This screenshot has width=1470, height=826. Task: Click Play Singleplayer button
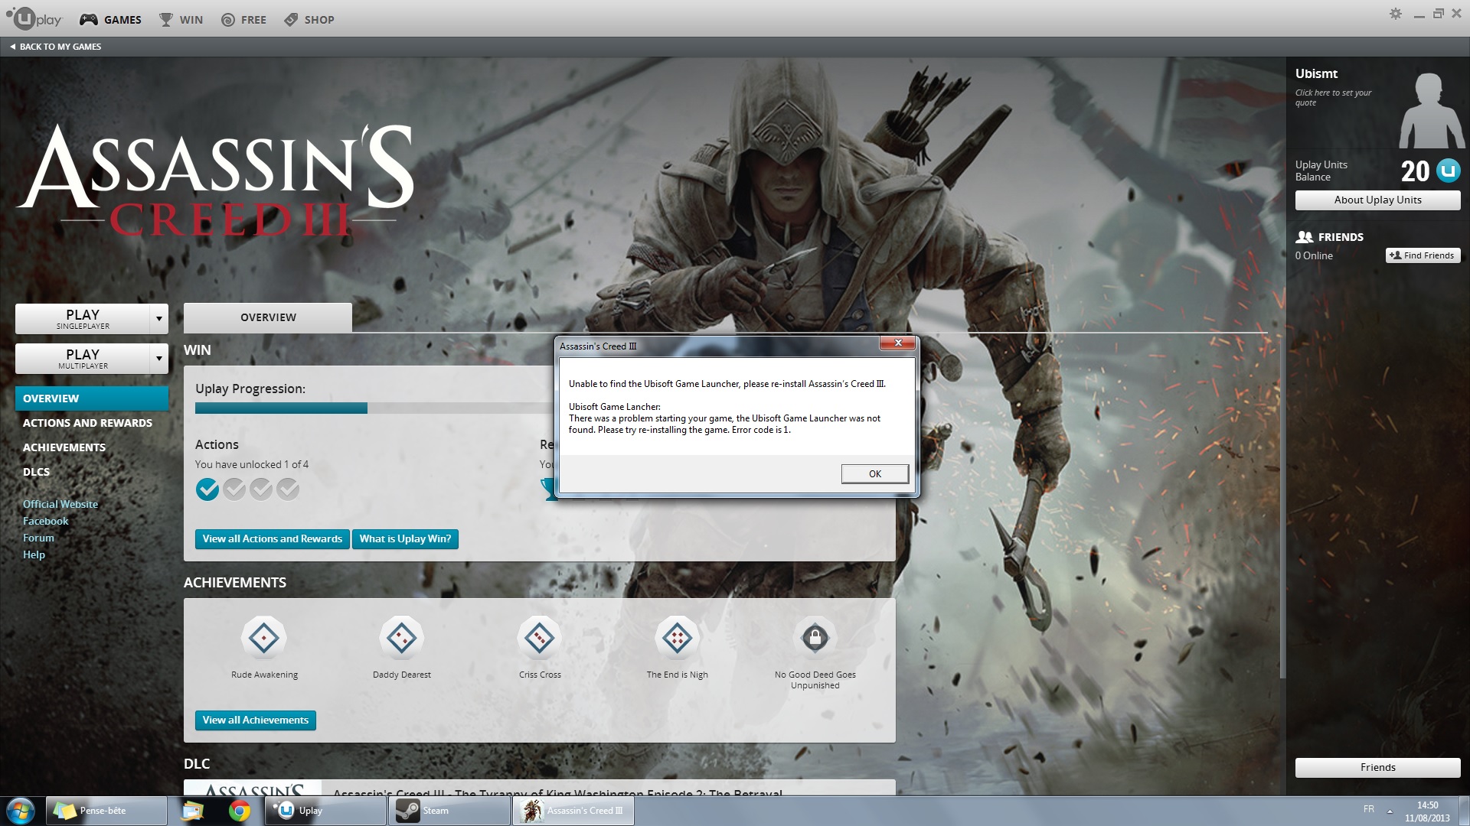[83, 319]
